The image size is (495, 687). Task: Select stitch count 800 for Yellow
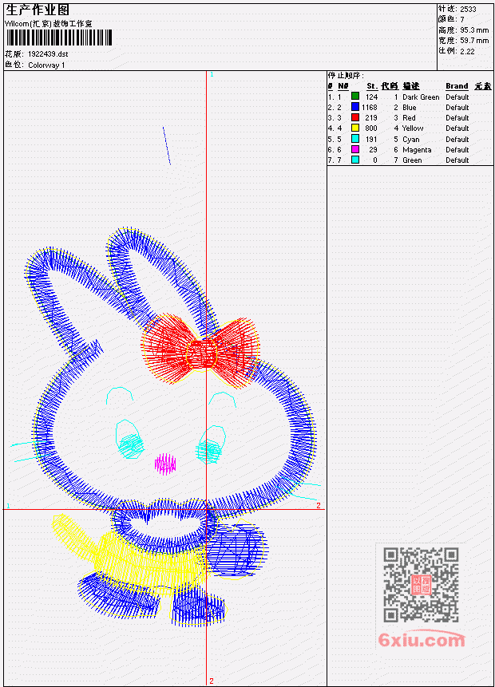tap(371, 128)
